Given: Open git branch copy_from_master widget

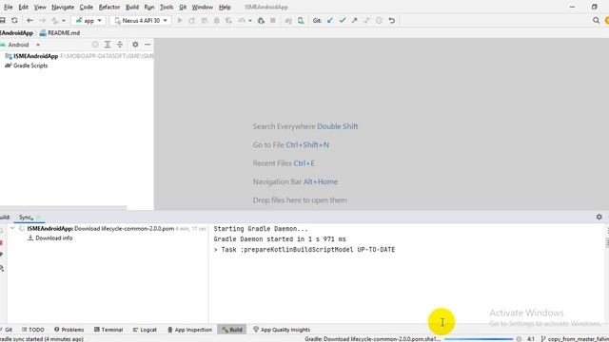Looking at the screenshot, I should pos(575,339).
